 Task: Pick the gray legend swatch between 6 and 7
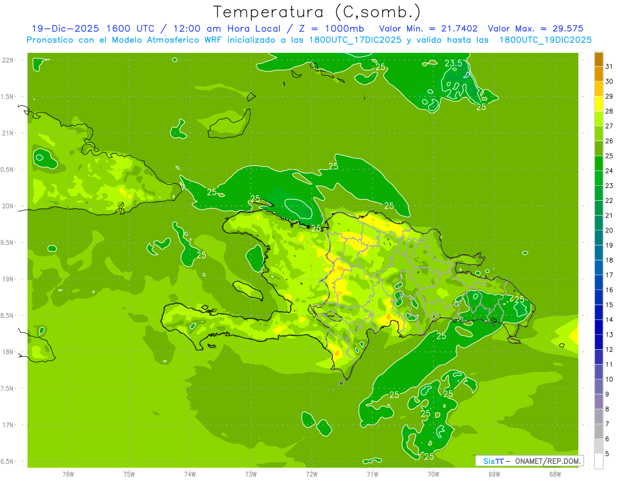[x=599, y=431]
